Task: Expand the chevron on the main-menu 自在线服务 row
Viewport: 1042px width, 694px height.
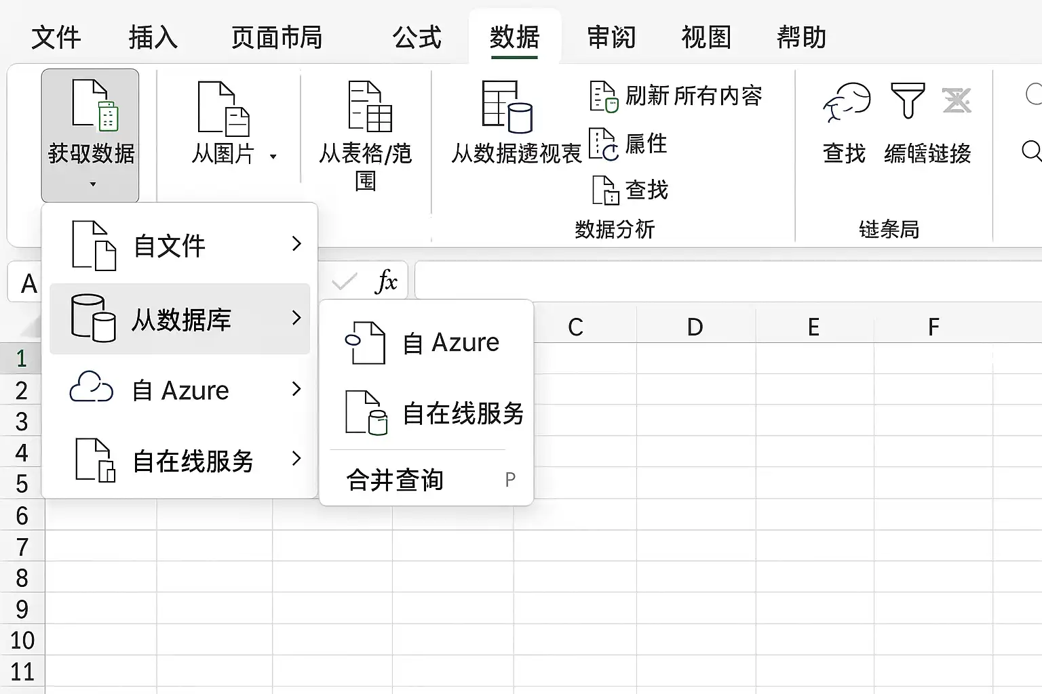Action: [296, 459]
